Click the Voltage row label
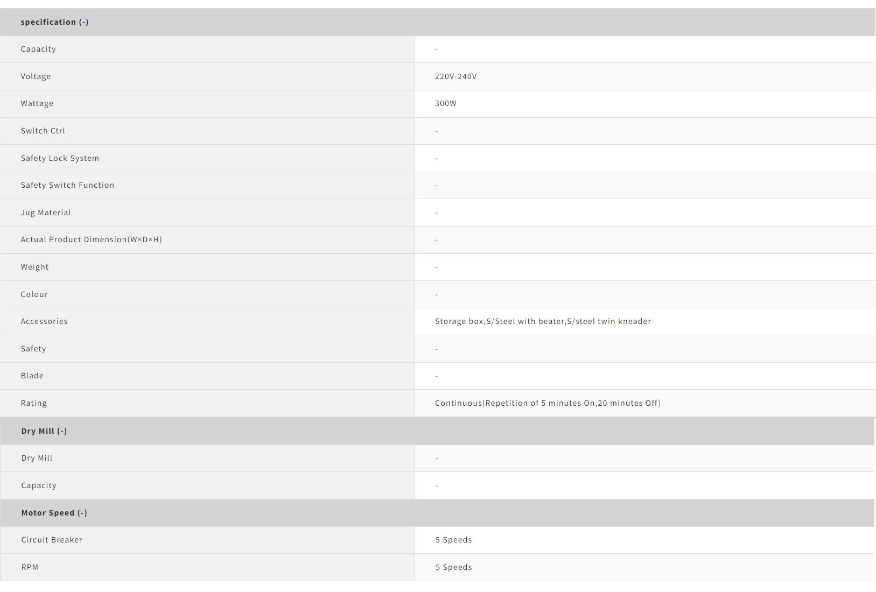 point(36,76)
